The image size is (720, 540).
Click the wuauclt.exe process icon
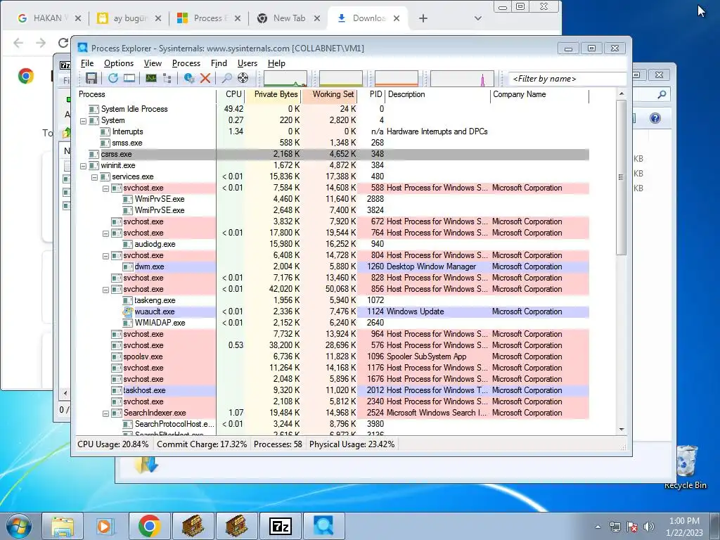(x=128, y=311)
